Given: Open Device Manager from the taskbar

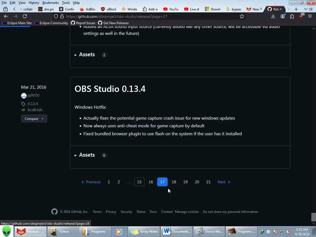Looking at the screenshot, I should (x=209, y=232).
